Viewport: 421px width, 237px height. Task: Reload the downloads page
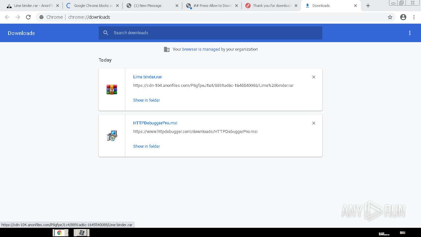(x=28, y=17)
